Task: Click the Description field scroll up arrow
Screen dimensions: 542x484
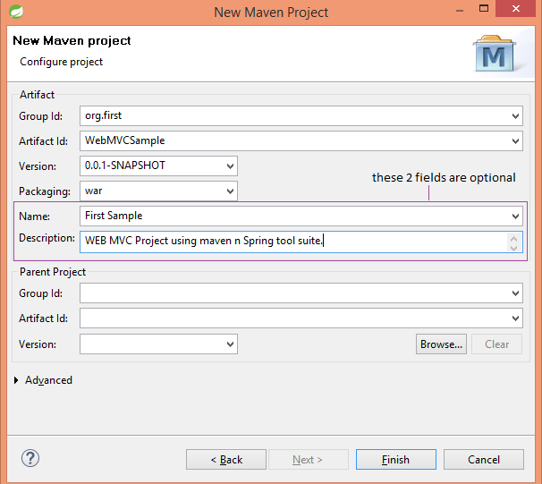Action: point(513,238)
